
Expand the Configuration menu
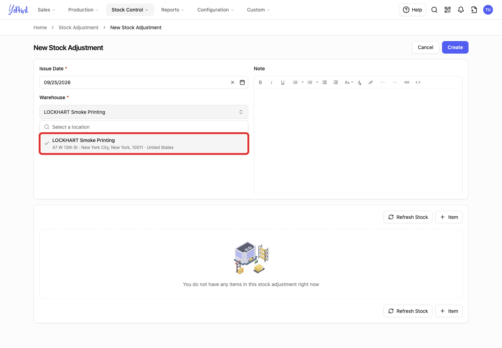click(215, 10)
